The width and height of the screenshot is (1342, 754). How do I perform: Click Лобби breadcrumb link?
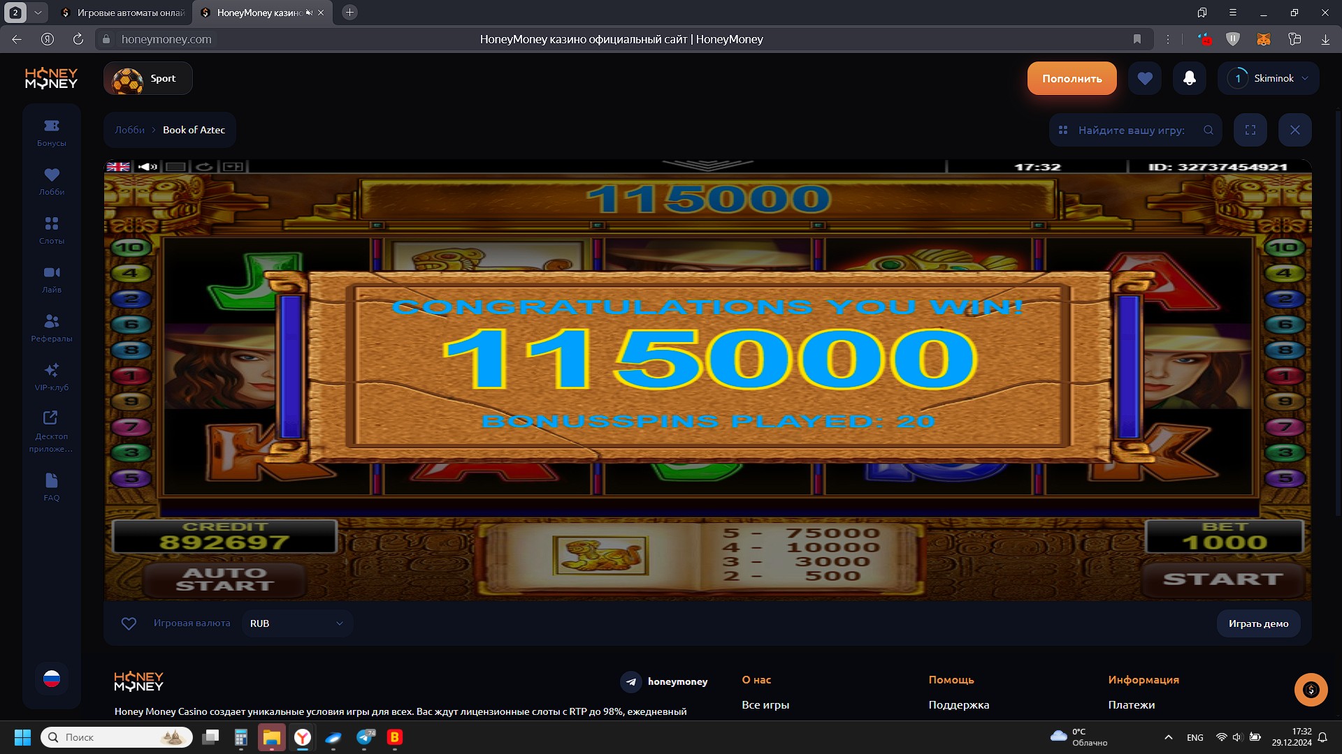click(x=129, y=130)
